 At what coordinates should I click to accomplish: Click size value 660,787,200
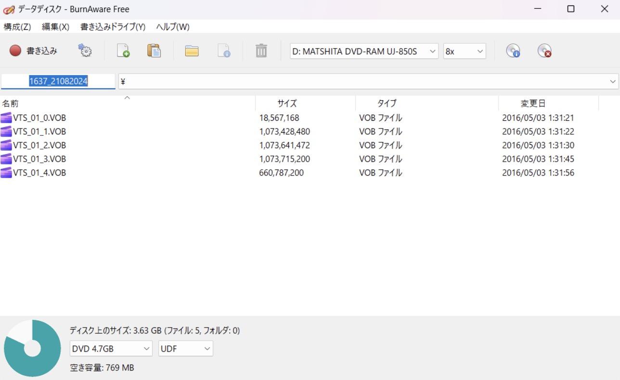(282, 173)
